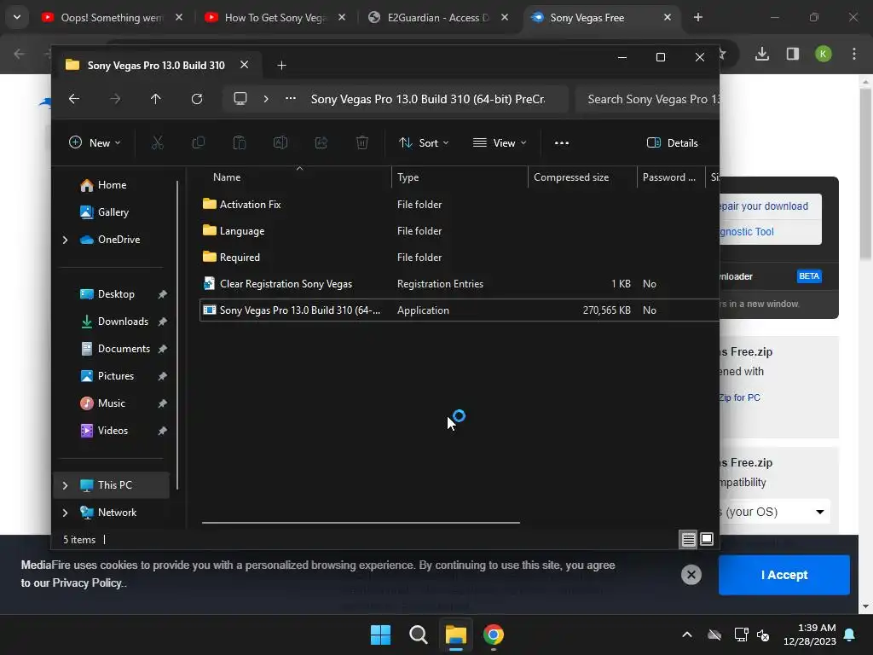Add a new File Explorer tab
This screenshot has height=655, width=873.
[281, 66]
